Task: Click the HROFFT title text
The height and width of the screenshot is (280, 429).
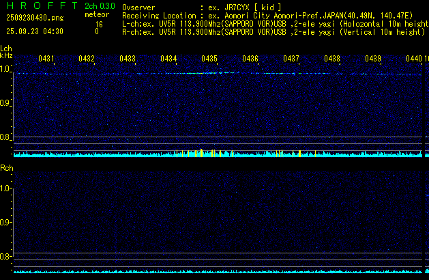Action: [38, 6]
